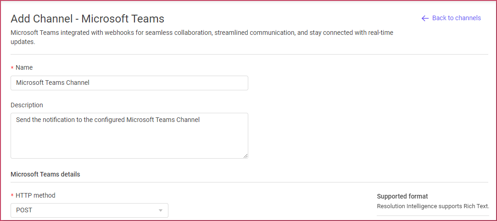Focus the Name input field

[x=129, y=83]
